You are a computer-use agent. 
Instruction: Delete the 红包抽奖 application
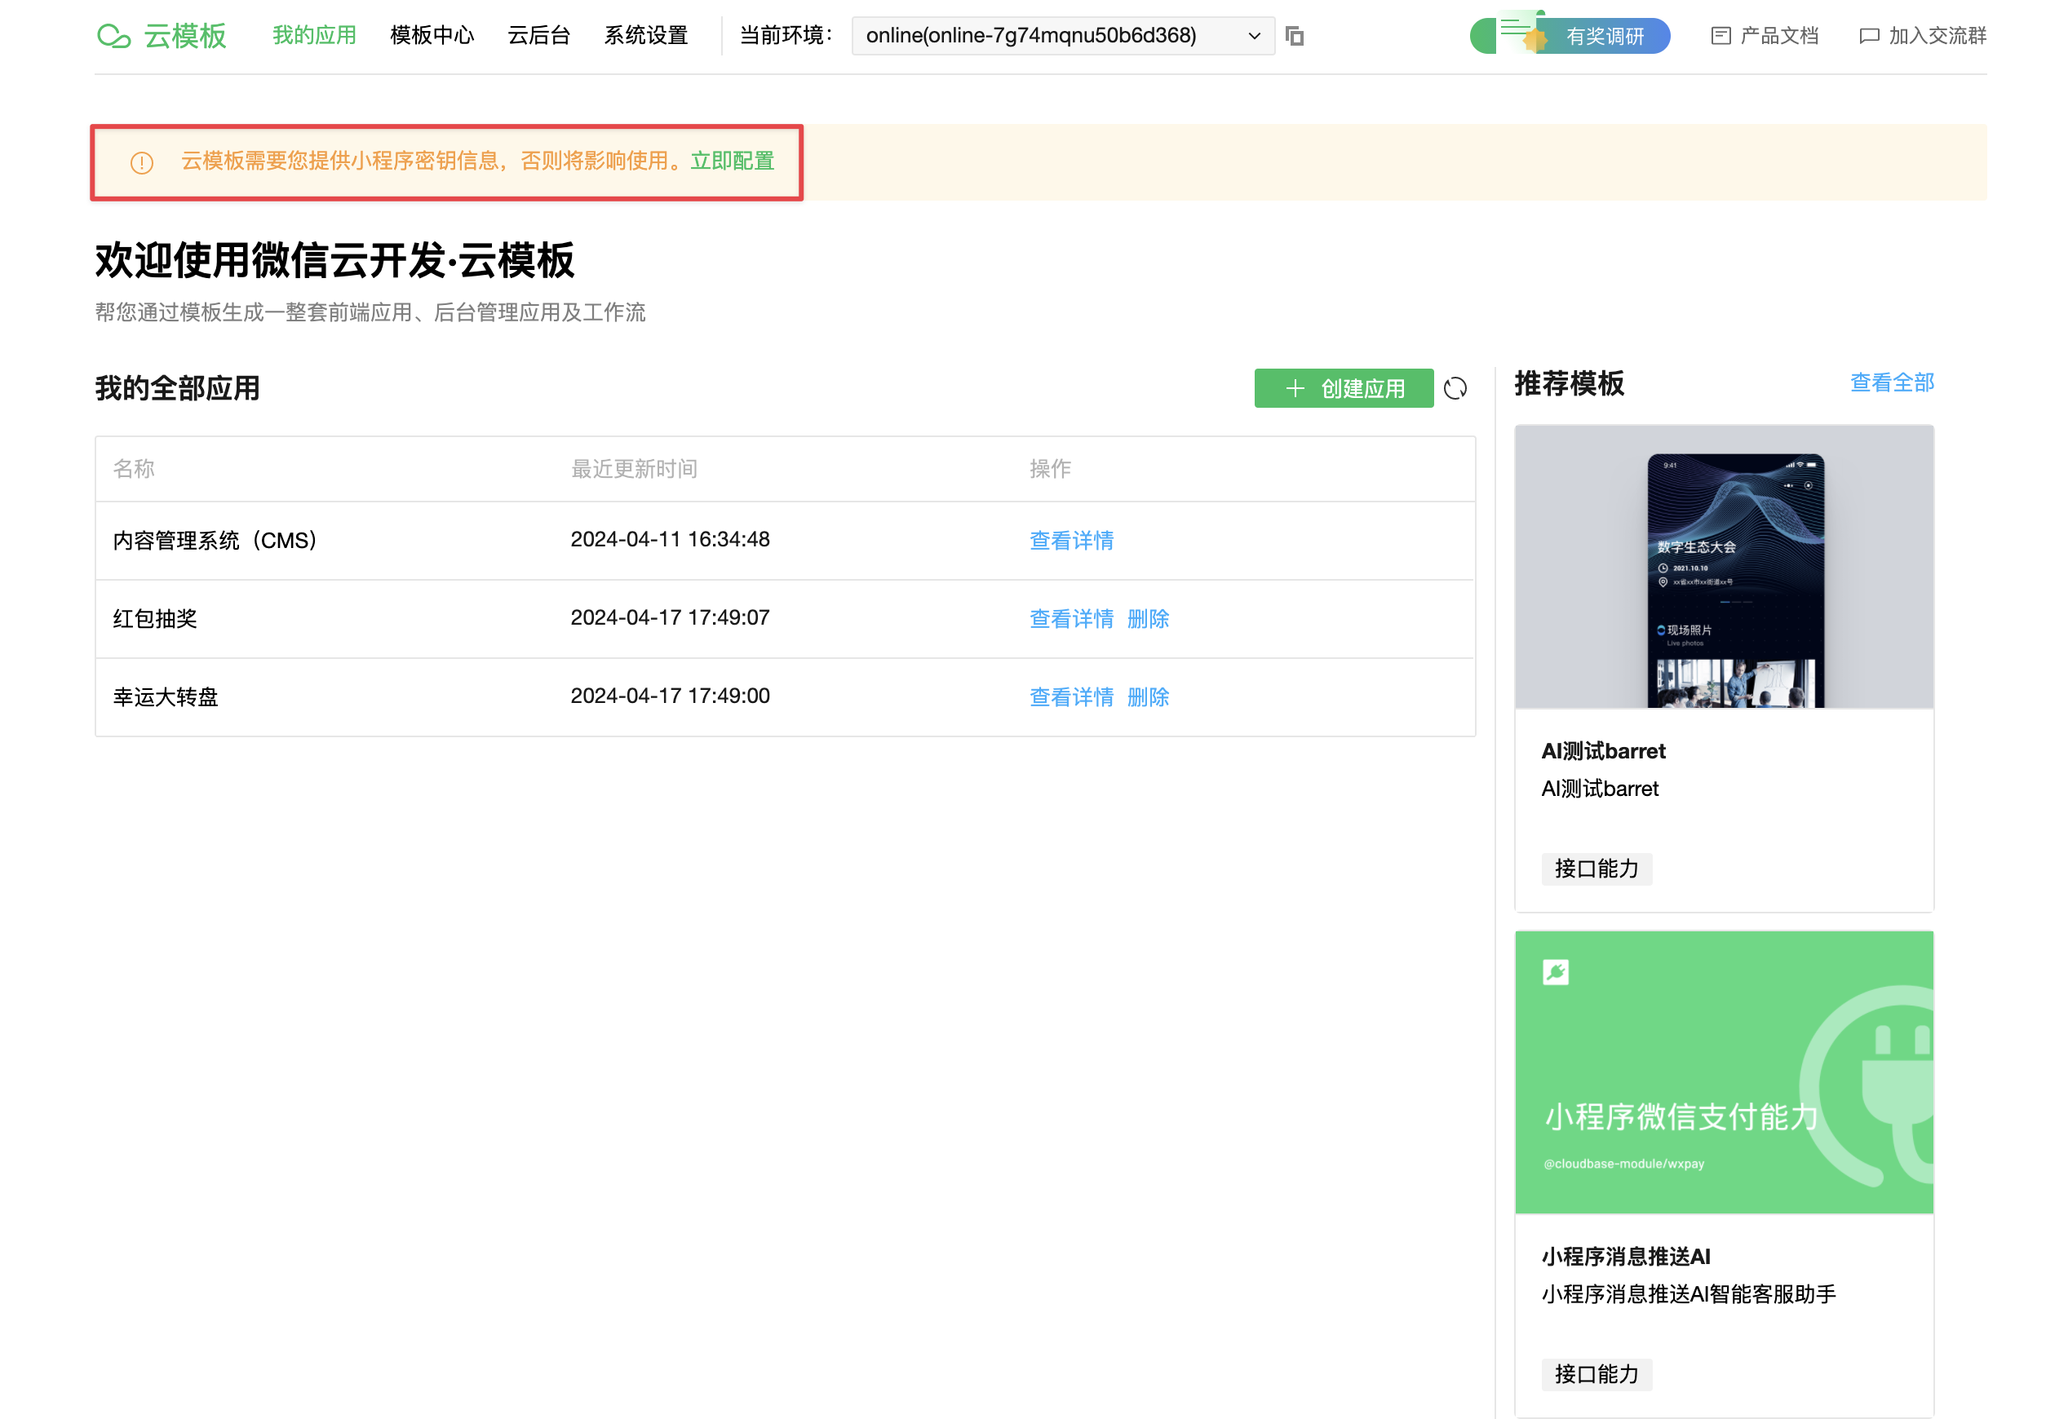point(1147,619)
